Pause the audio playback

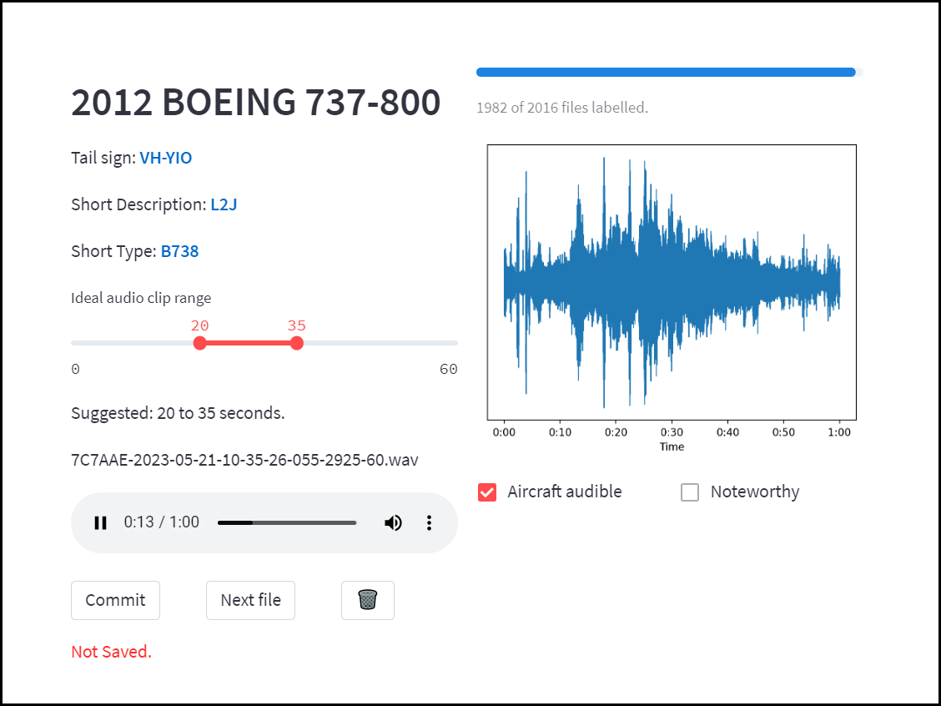click(x=100, y=523)
